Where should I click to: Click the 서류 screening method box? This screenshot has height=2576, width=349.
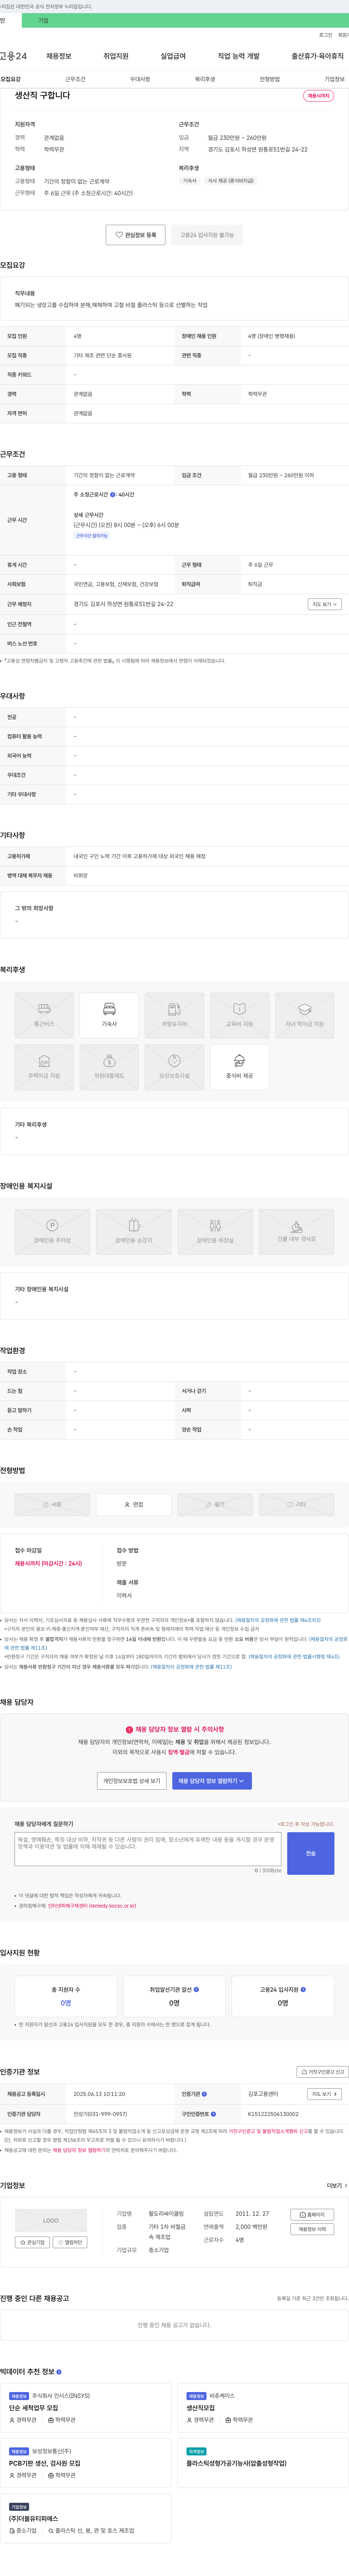click(x=52, y=1504)
